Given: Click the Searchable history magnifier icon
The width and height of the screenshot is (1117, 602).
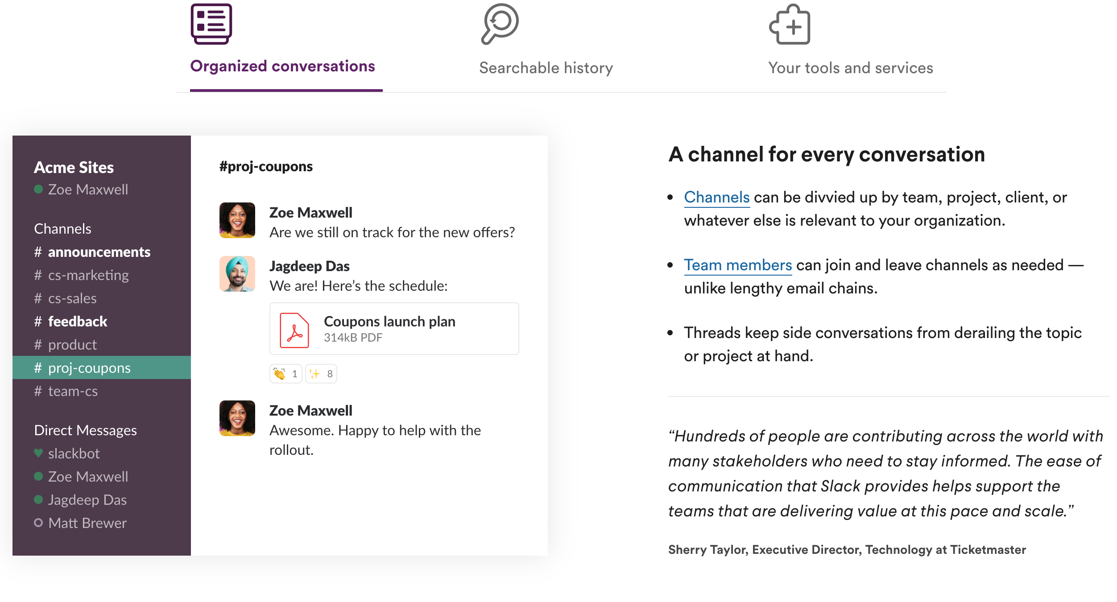Looking at the screenshot, I should (500, 24).
